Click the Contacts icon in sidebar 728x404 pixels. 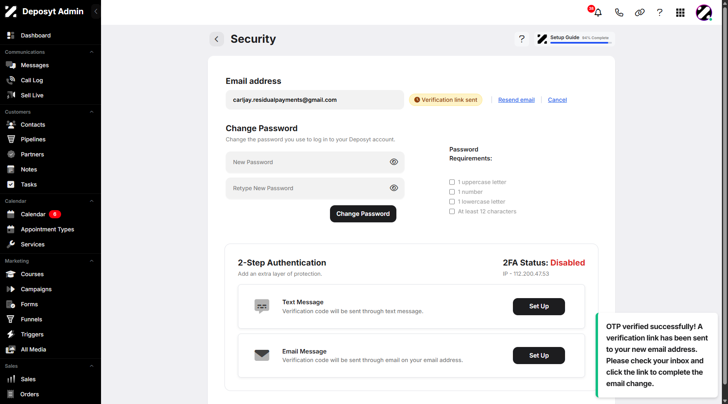click(11, 125)
